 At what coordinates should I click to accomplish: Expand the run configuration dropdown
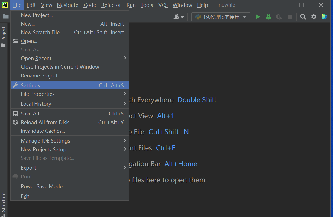pos(221,17)
